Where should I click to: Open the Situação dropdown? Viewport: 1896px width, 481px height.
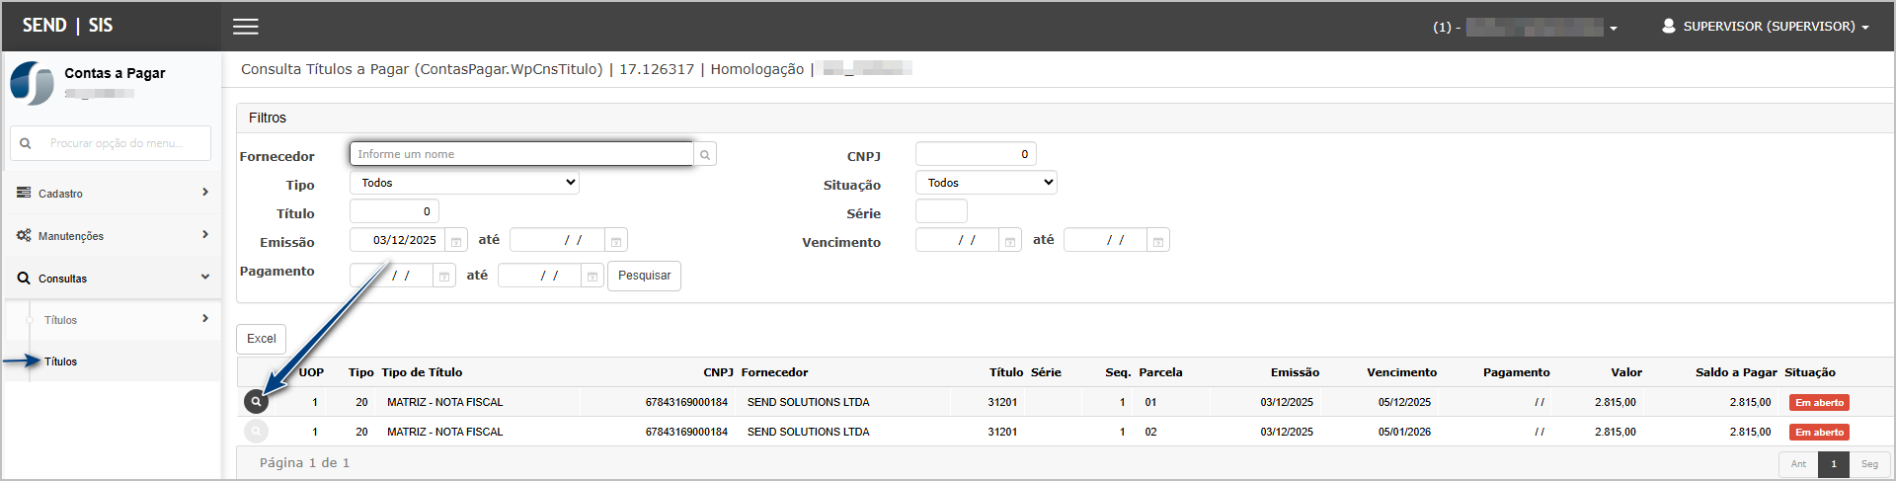coord(986,183)
